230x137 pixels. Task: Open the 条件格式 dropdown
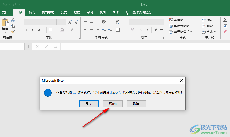click(x=179, y=20)
